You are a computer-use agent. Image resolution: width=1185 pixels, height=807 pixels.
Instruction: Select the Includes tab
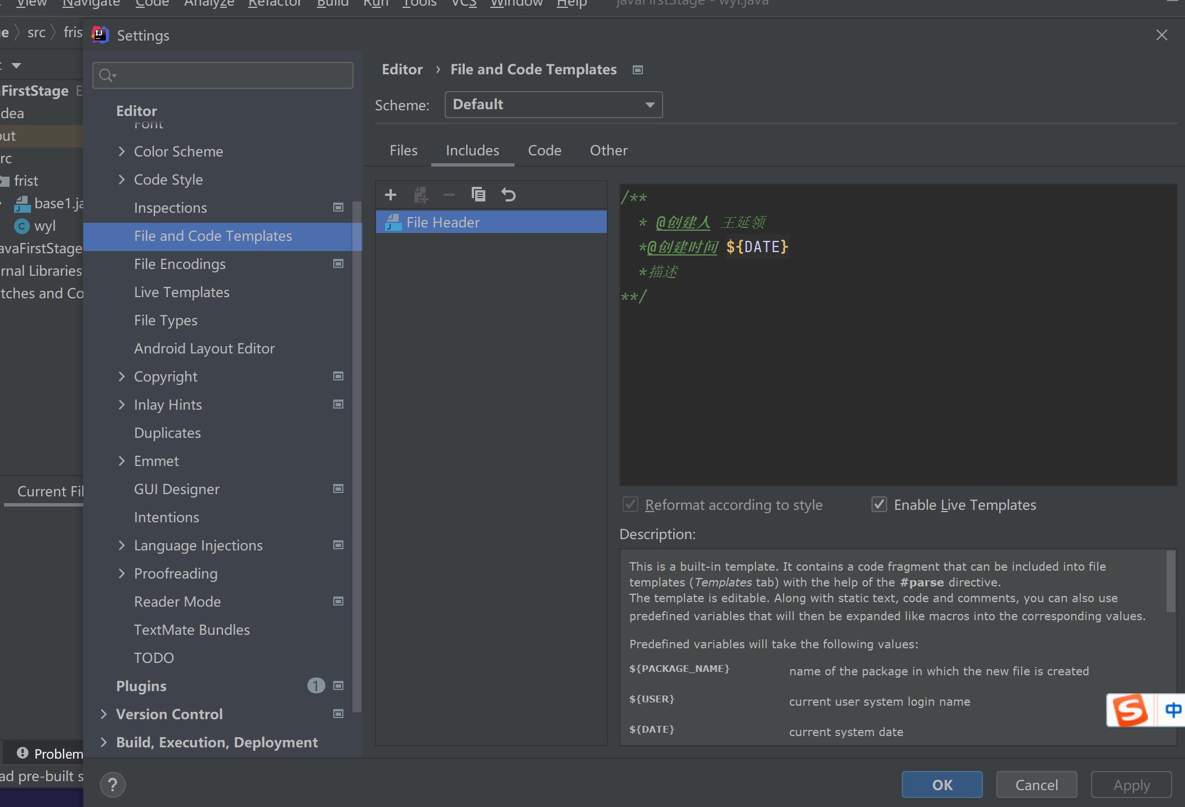pos(473,150)
